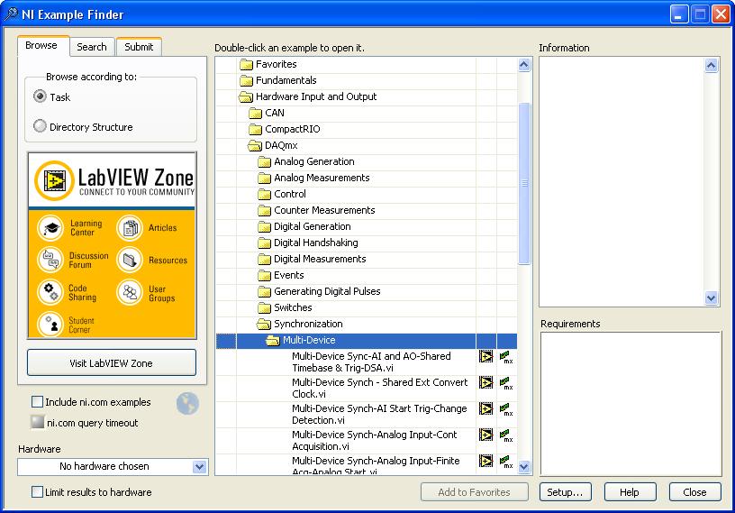Viewport: 735px width, 513px height.
Task: Enable Include ni.com examples checkbox
Action: coord(38,402)
